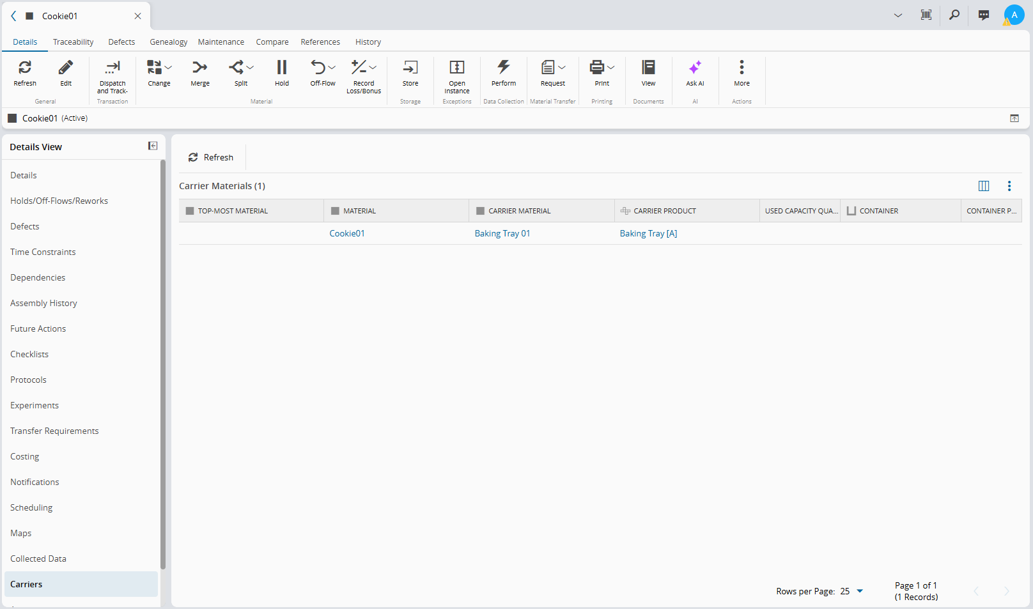
Task: Toggle the ribbon collapse icon next to Cookie01 status
Action: click(1014, 118)
